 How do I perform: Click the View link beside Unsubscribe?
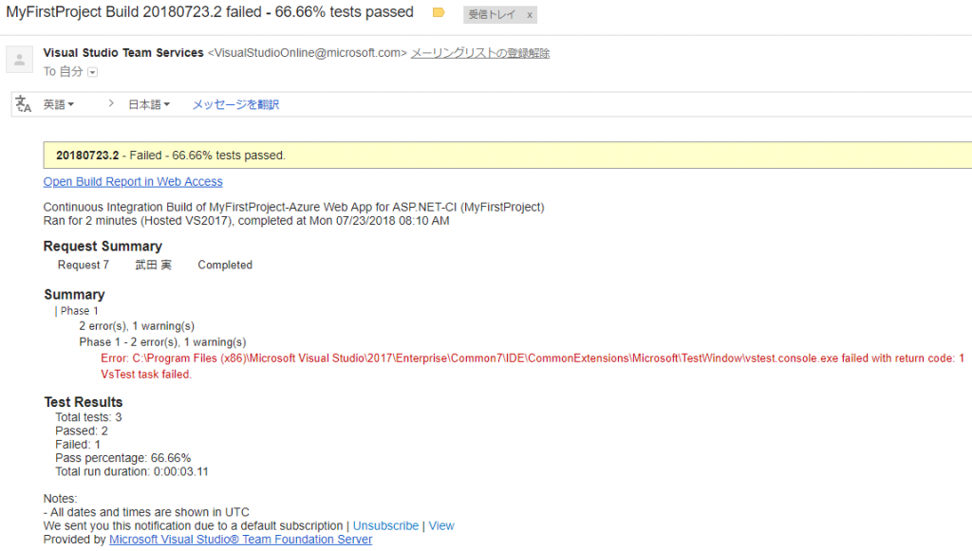(x=442, y=525)
